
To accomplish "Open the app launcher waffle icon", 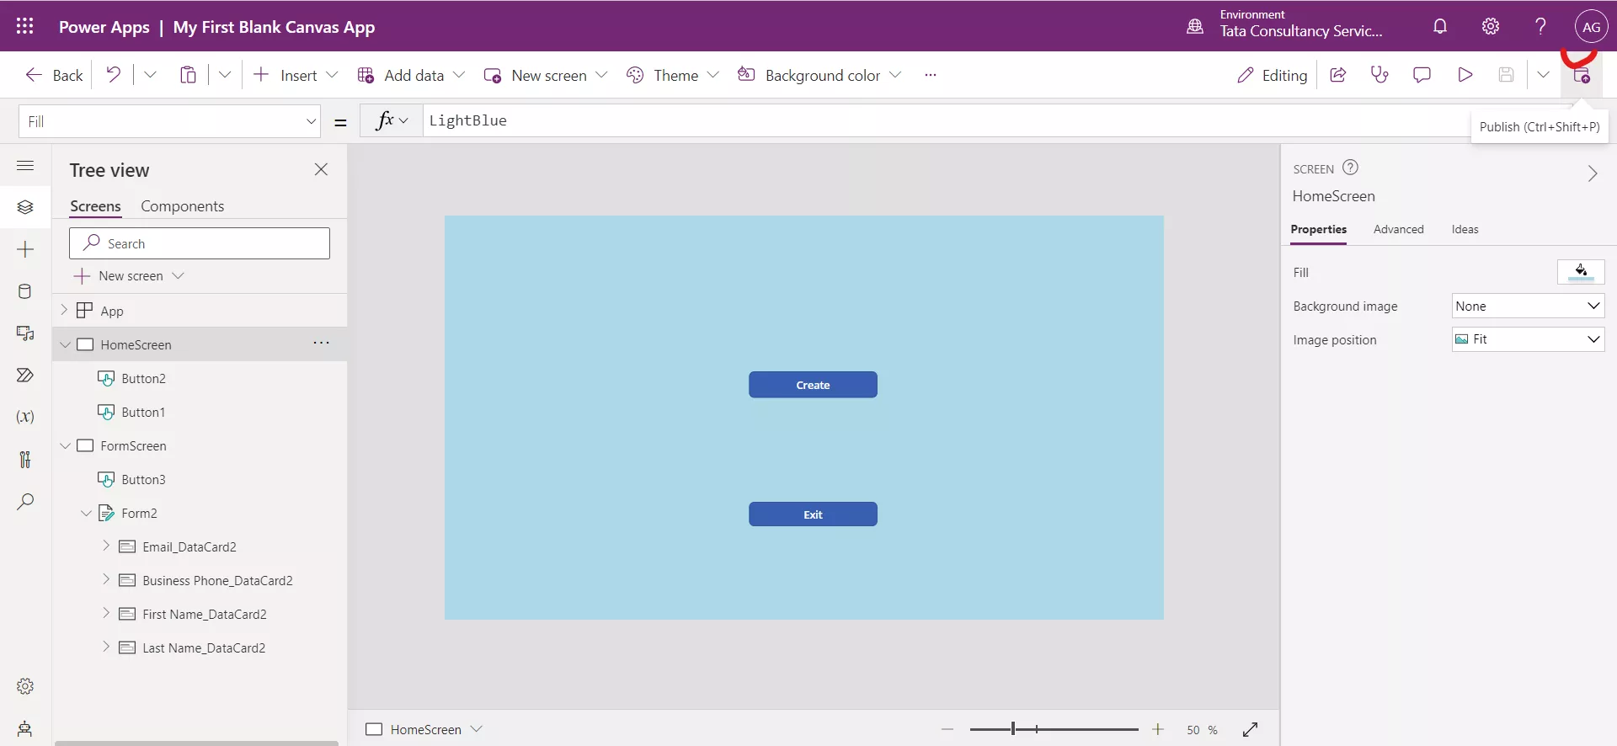I will click(x=25, y=26).
